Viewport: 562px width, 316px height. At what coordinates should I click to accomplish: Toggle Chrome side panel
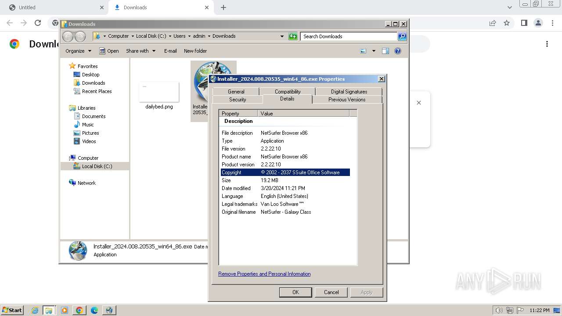pos(524,23)
